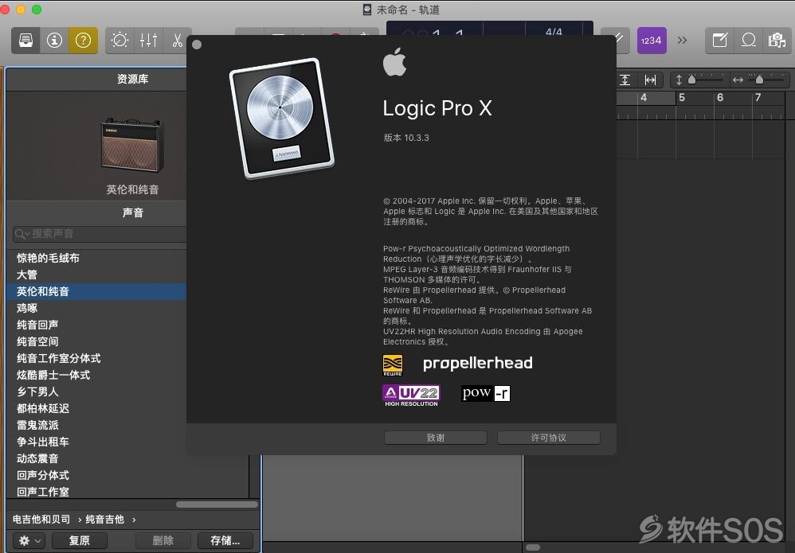
Task: Click the 存储... save button
Action: click(225, 540)
